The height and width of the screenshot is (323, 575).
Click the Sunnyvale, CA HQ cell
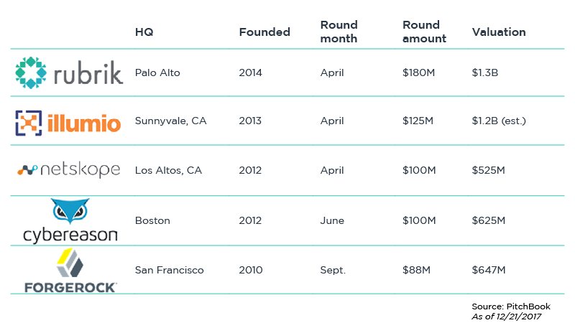pos(170,121)
